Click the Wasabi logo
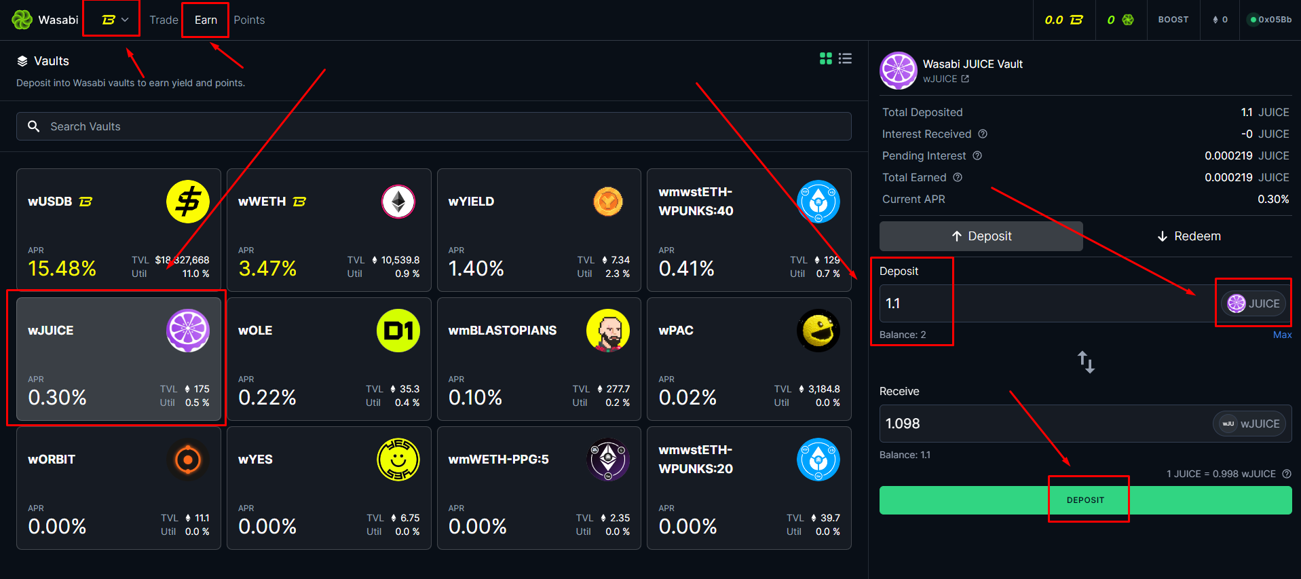The height and width of the screenshot is (579, 1301). [x=22, y=20]
